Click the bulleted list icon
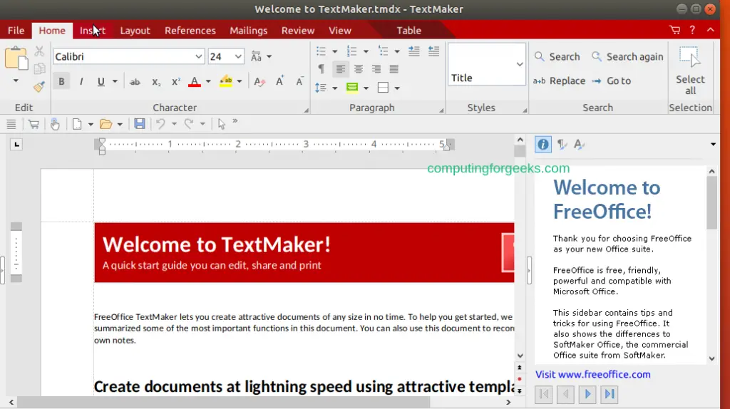The image size is (730, 409). click(x=322, y=51)
